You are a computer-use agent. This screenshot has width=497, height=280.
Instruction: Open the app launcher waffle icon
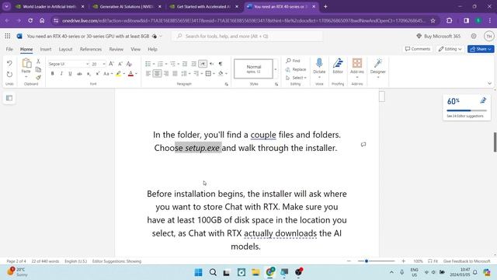point(8,37)
